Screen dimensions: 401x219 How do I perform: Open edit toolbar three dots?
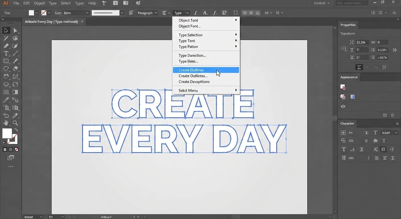tap(11, 167)
